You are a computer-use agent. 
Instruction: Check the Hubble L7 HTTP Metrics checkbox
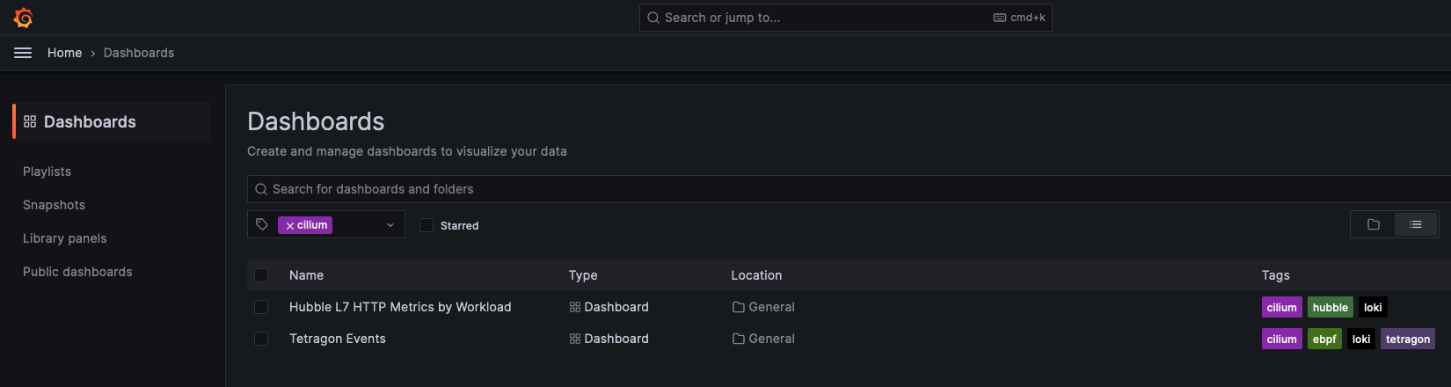261,307
